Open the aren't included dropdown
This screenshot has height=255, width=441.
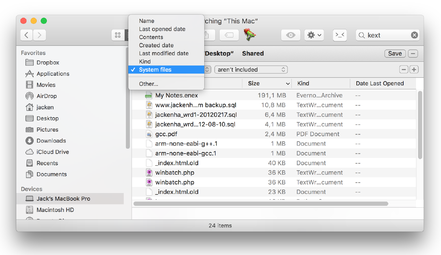click(x=251, y=70)
